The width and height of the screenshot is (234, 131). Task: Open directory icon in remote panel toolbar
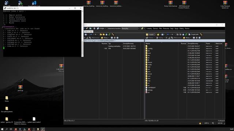(158, 35)
